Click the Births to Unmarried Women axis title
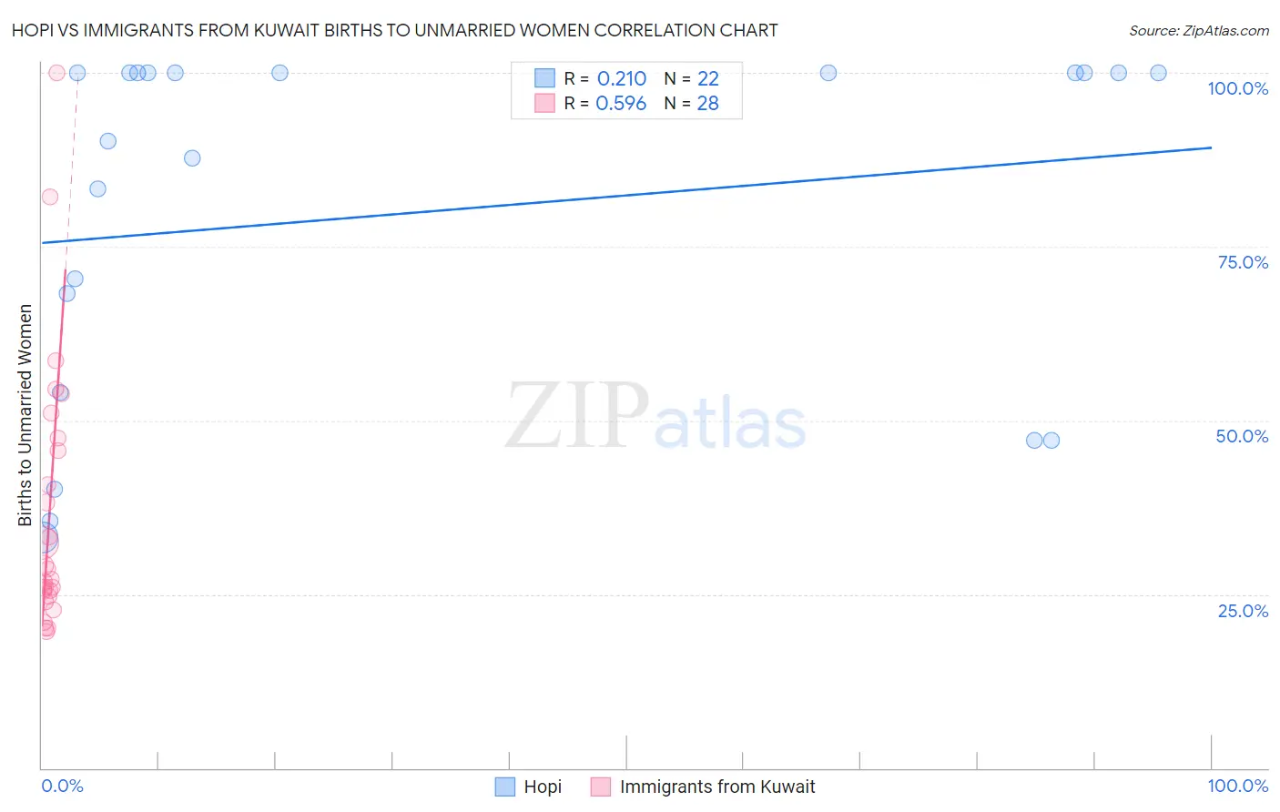1280x812 pixels. click(25, 415)
